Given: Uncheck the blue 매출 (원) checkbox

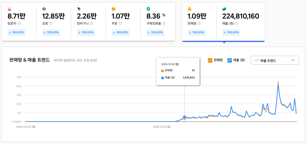Looking at the screenshot, I should (x=230, y=60).
